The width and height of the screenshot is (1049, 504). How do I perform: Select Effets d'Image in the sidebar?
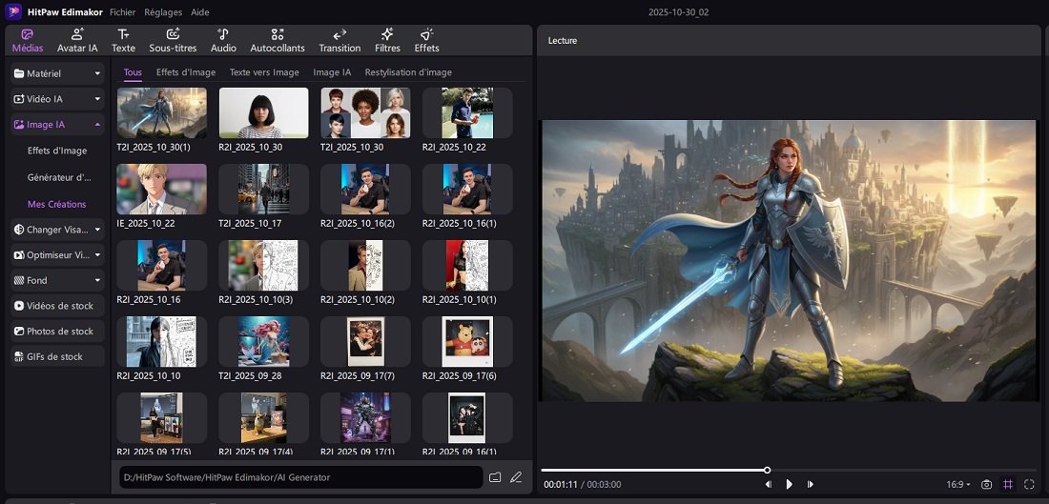point(57,151)
